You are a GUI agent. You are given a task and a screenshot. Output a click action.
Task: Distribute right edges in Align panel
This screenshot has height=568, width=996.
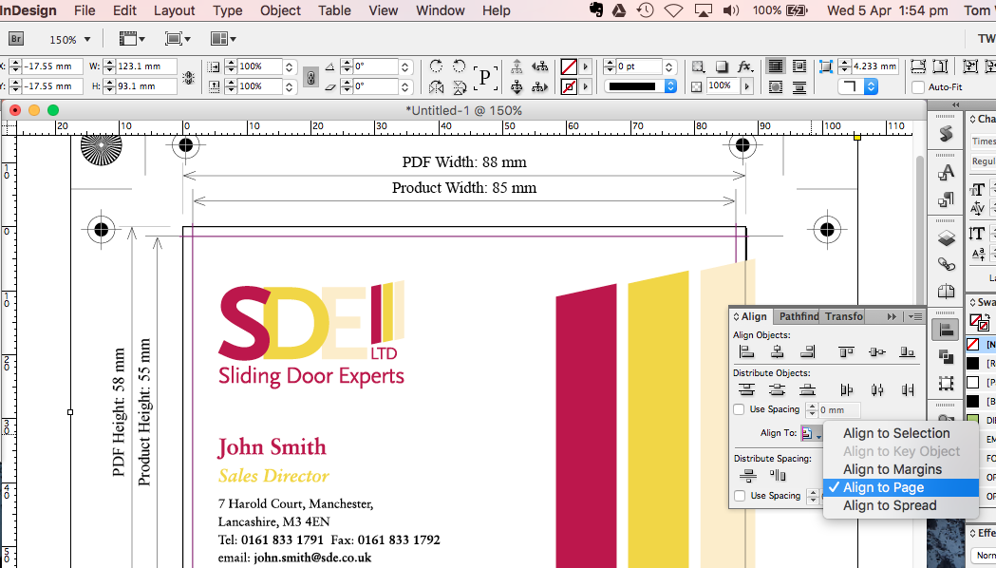point(907,389)
